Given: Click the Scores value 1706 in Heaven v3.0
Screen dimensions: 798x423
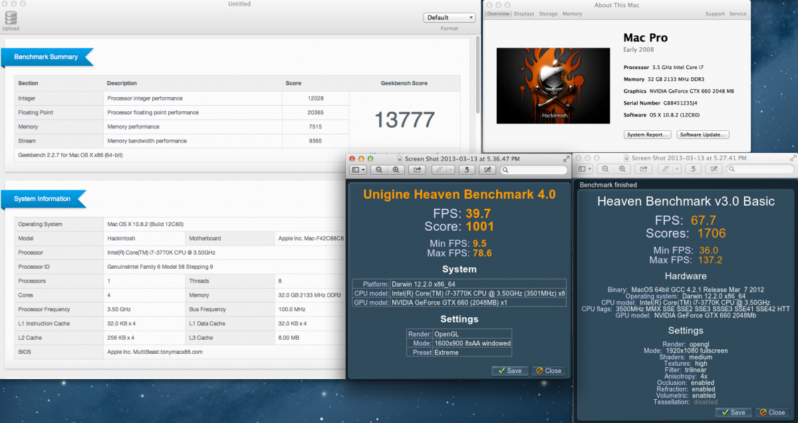Looking at the screenshot, I should (711, 233).
